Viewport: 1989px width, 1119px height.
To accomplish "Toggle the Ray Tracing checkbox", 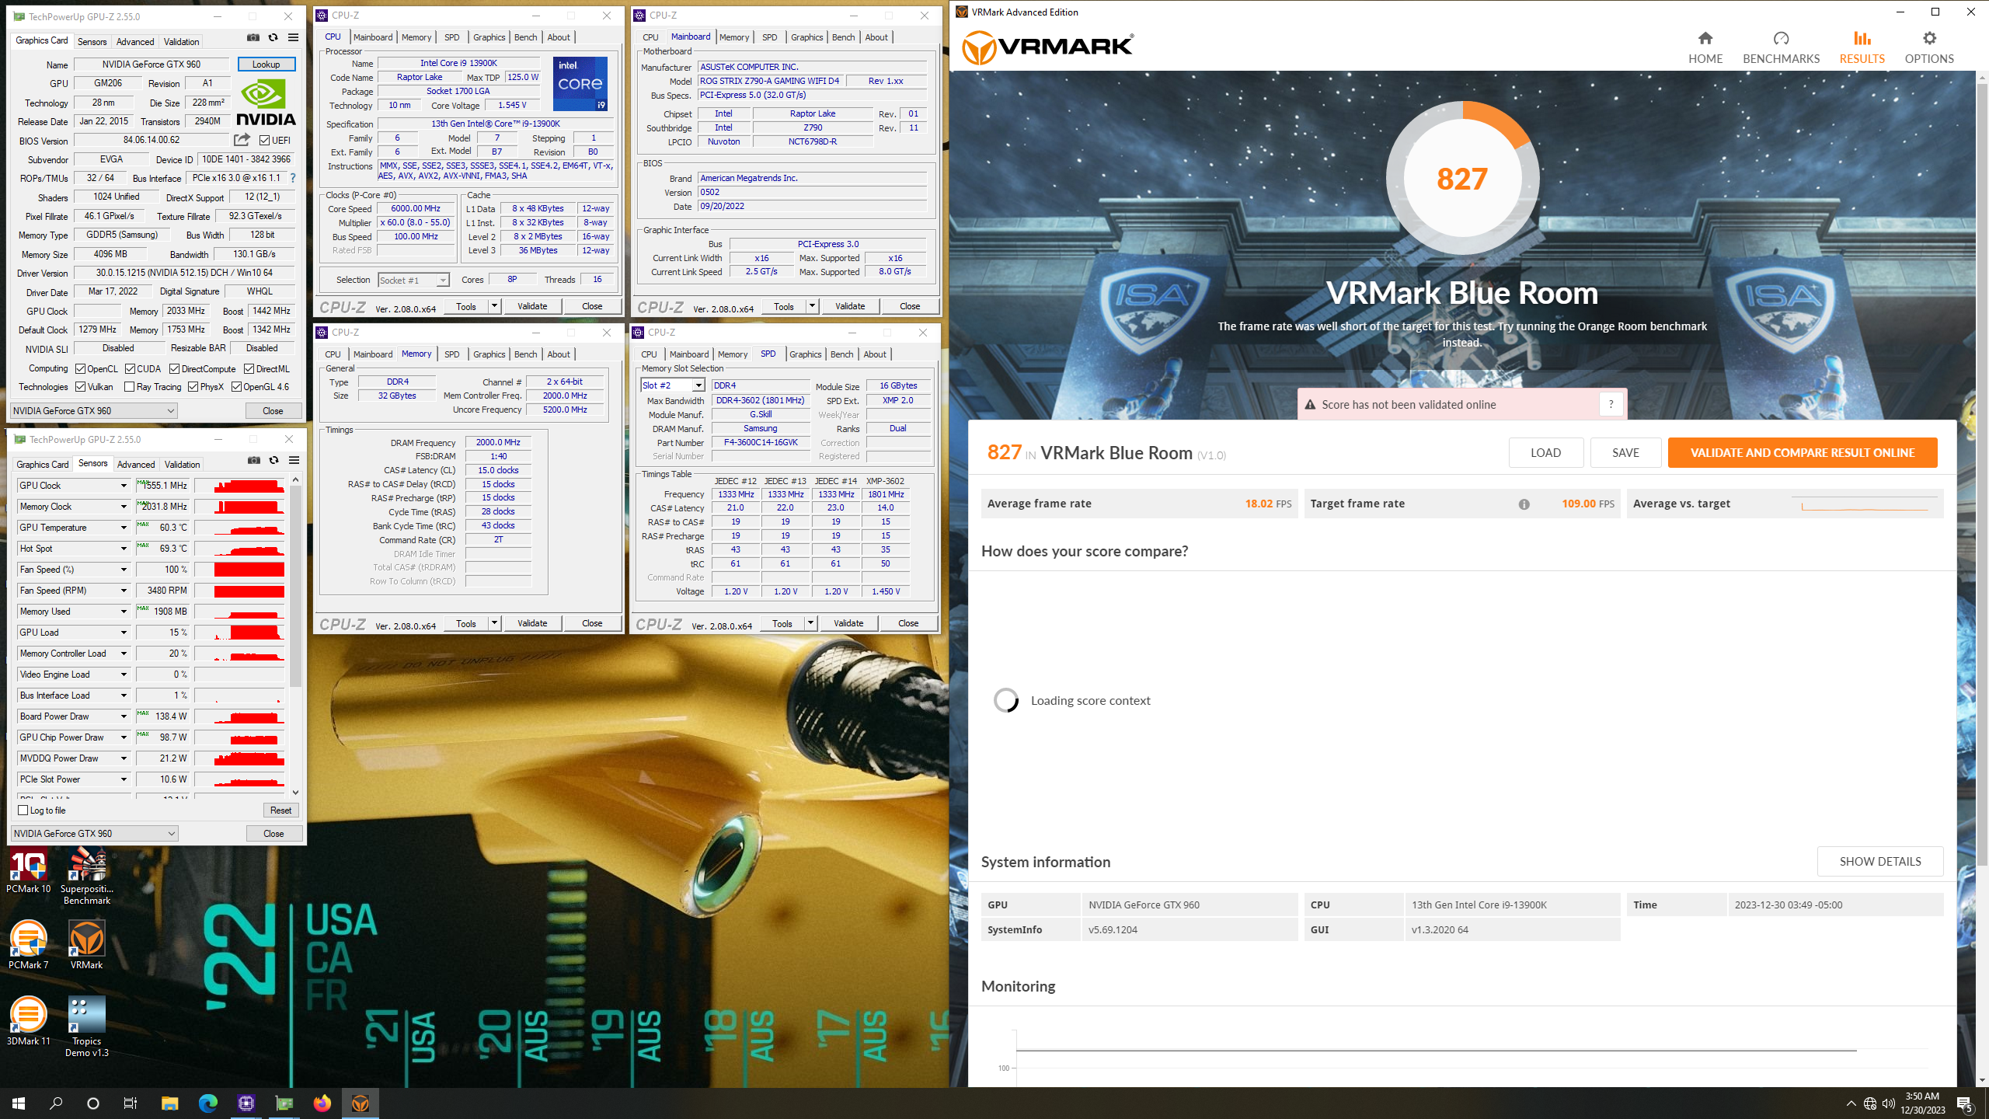I will [130, 386].
